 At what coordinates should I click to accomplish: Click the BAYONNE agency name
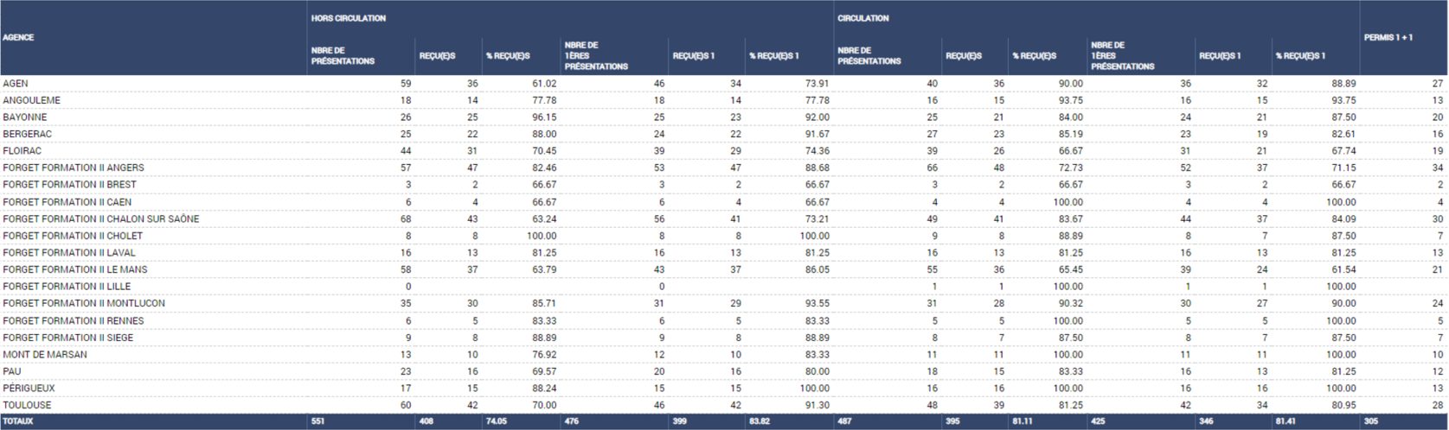click(25, 117)
